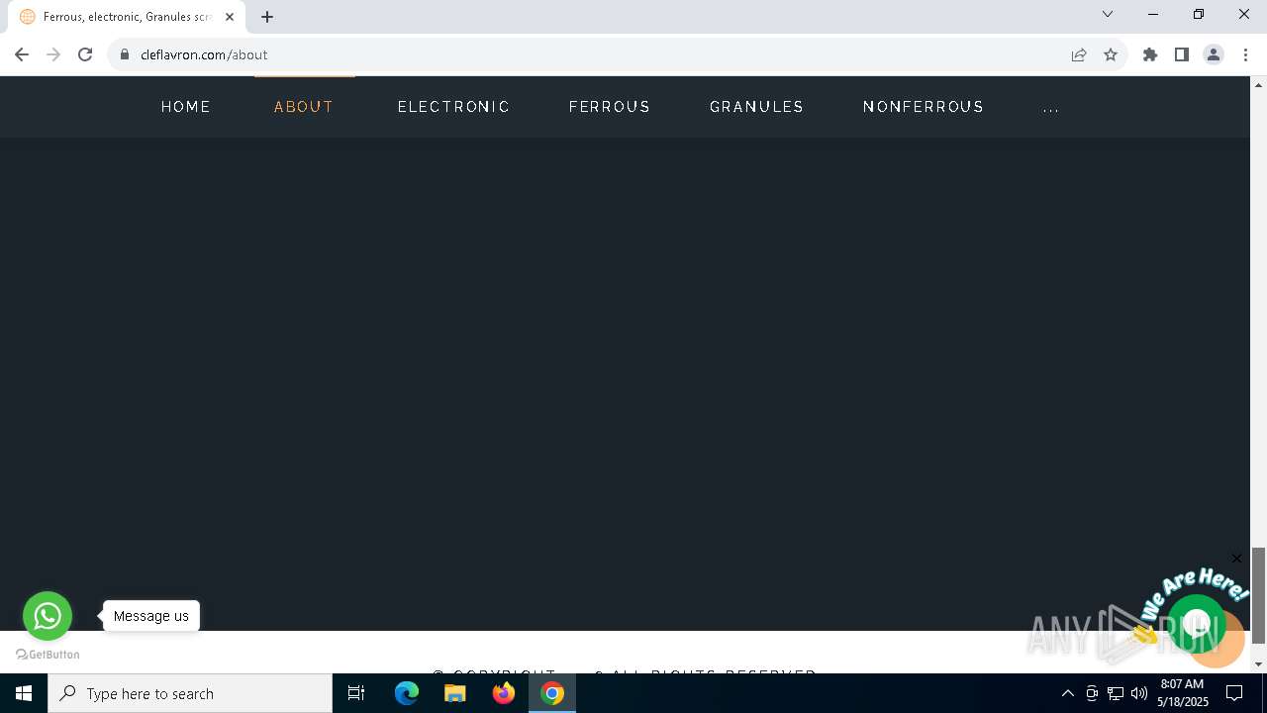
Task: Open the volume tray icon
Action: [x=1139, y=693]
